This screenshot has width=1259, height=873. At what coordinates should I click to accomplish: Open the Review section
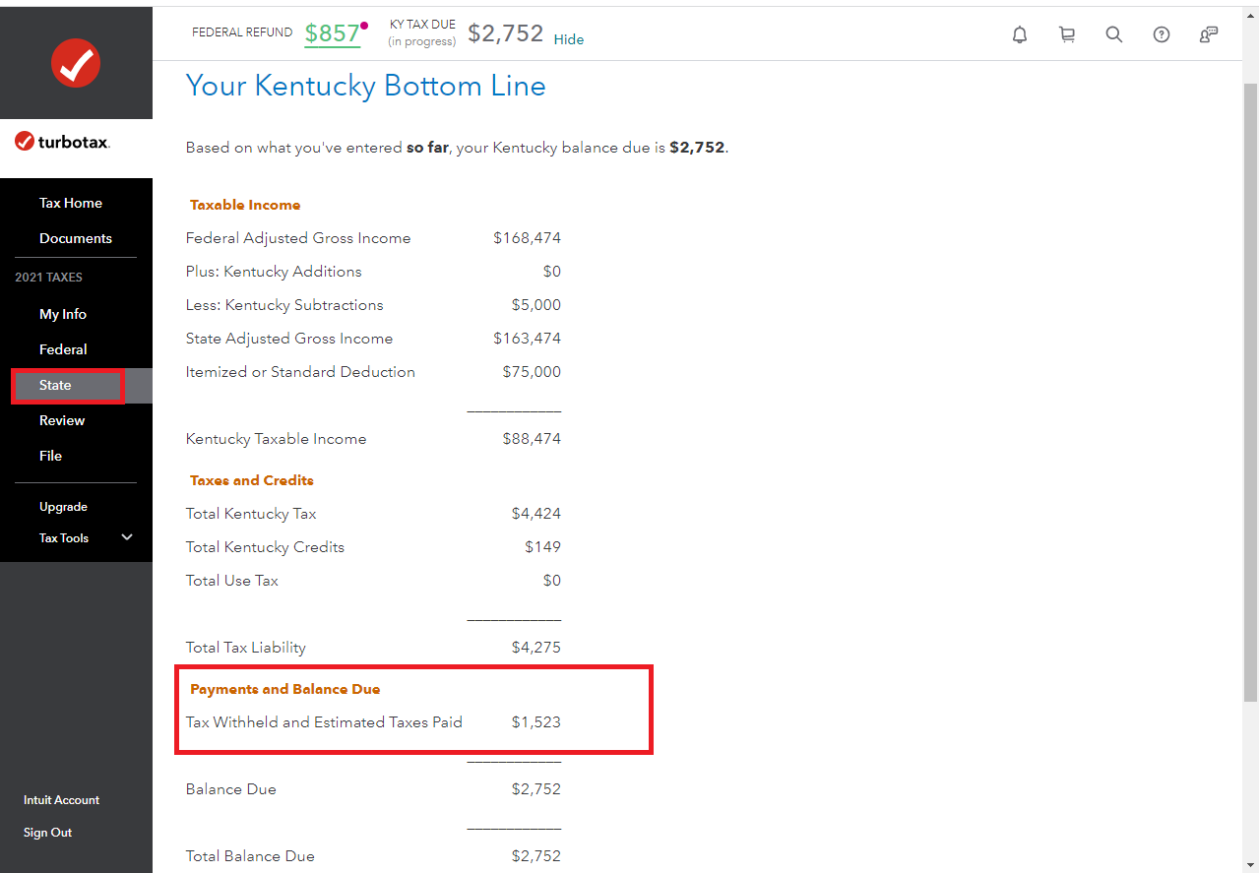pyautogui.click(x=62, y=420)
